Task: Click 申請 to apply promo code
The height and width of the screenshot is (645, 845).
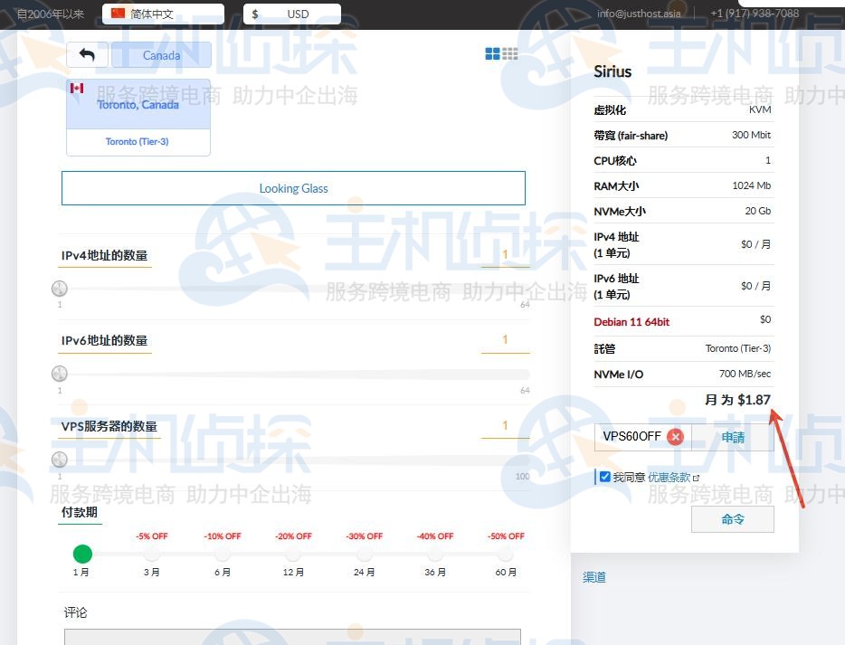Action: pos(733,437)
